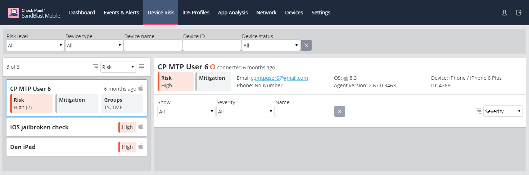Switch to the App Analysis tab

point(233,13)
